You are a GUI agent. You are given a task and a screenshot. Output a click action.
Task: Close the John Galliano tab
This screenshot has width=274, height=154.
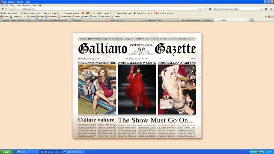coord(248,20)
